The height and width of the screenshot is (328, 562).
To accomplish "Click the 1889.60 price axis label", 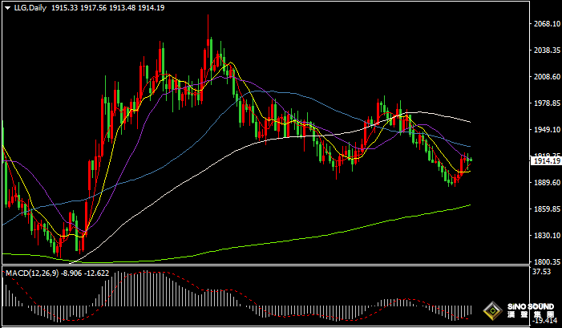I will tap(545, 183).
